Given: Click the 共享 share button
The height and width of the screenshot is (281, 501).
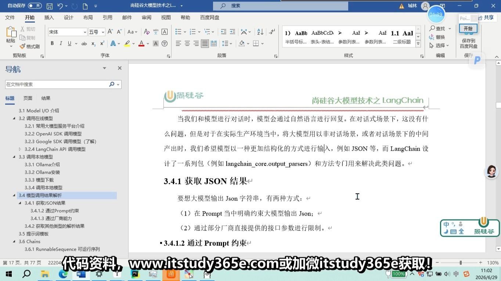Looking at the screenshot, I should [x=486, y=18].
